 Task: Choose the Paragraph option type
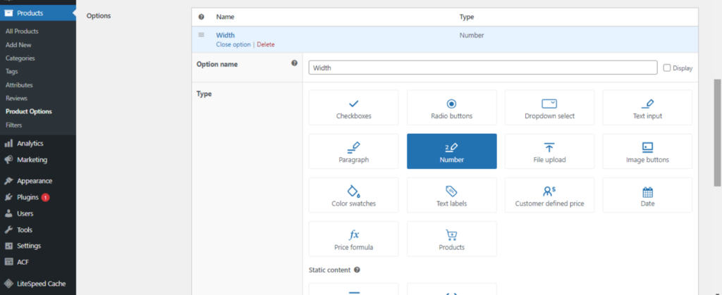353,151
